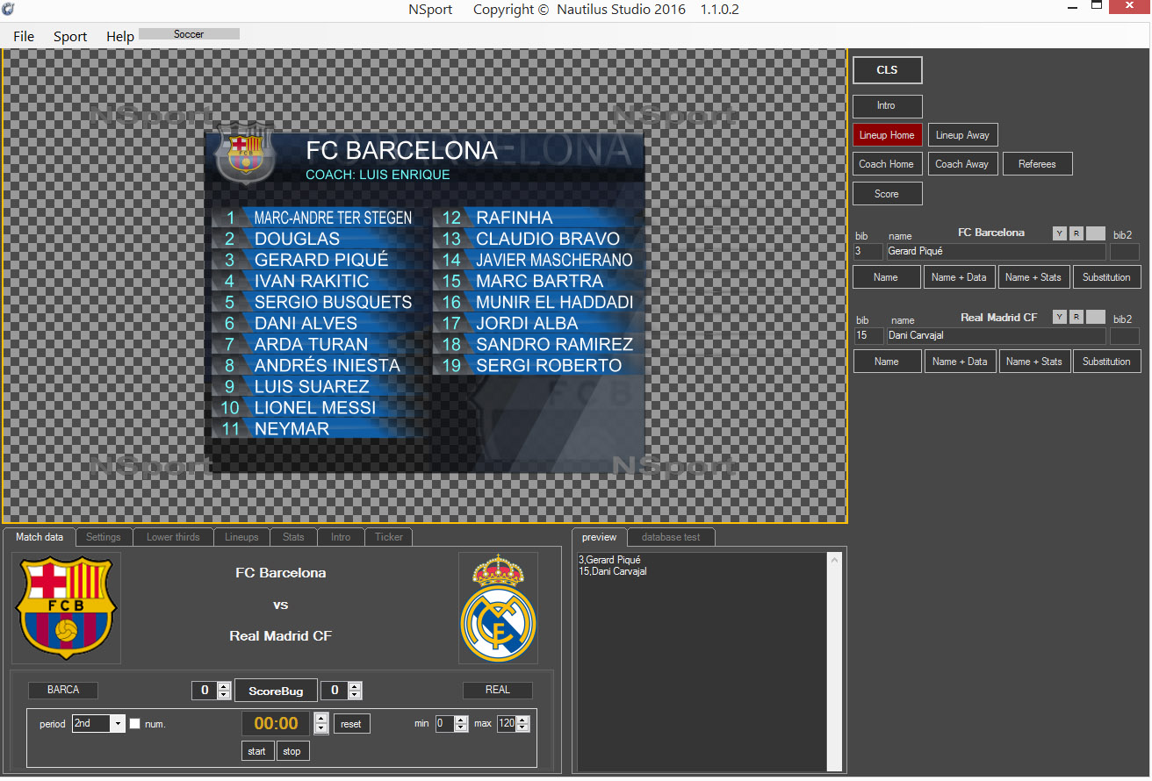Click the blank gray button beside Real Madrid's R button

click(x=1096, y=317)
